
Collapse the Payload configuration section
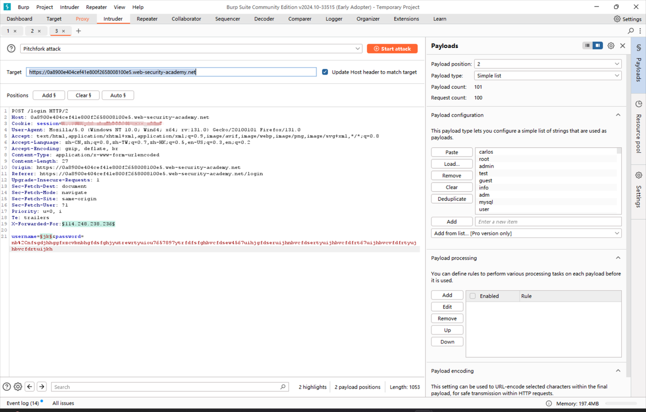(x=618, y=114)
